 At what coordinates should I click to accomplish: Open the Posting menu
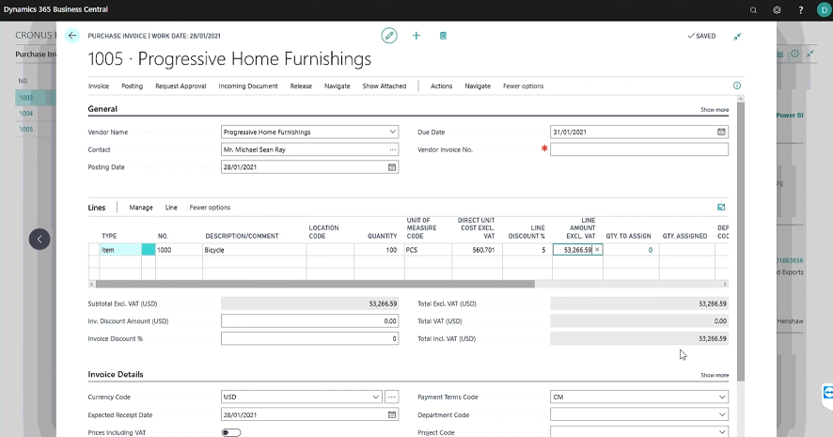(132, 86)
